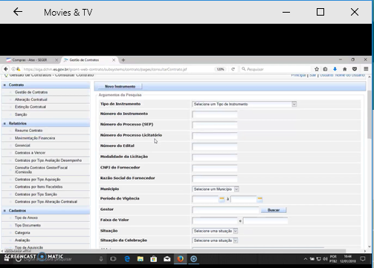
Task: Click the CNPJ do Fornecedor field
Action: 215,169
